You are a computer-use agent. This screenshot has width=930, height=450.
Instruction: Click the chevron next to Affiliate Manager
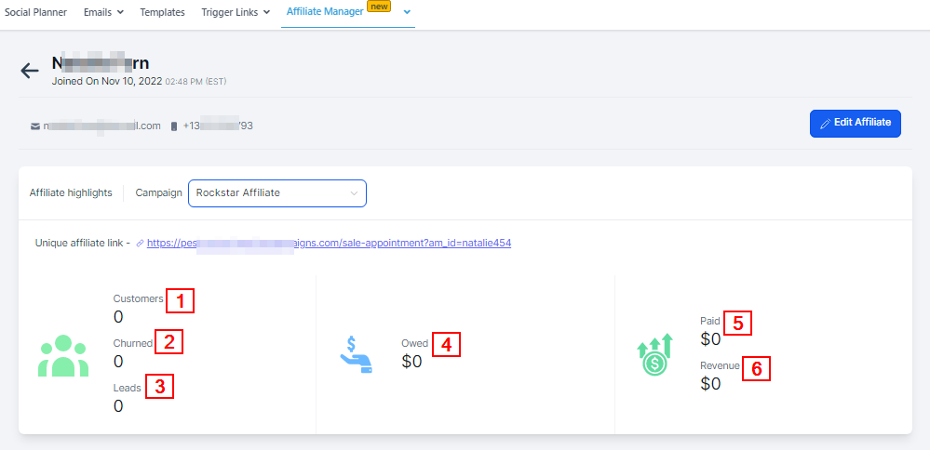(407, 12)
